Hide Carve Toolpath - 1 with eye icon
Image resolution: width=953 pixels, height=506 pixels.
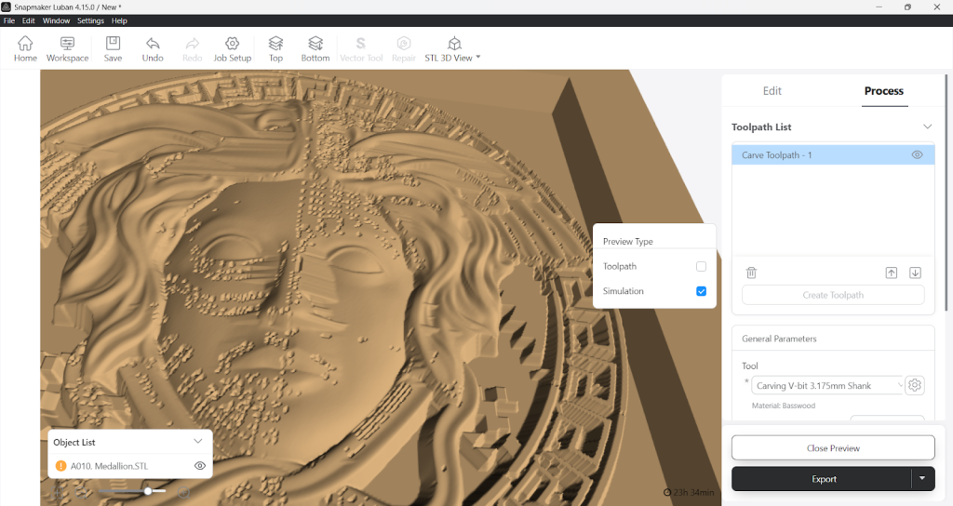(917, 155)
